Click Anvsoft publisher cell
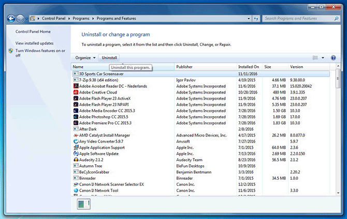The width and height of the screenshot is (347, 219). pyautogui.click(x=183, y=142)
